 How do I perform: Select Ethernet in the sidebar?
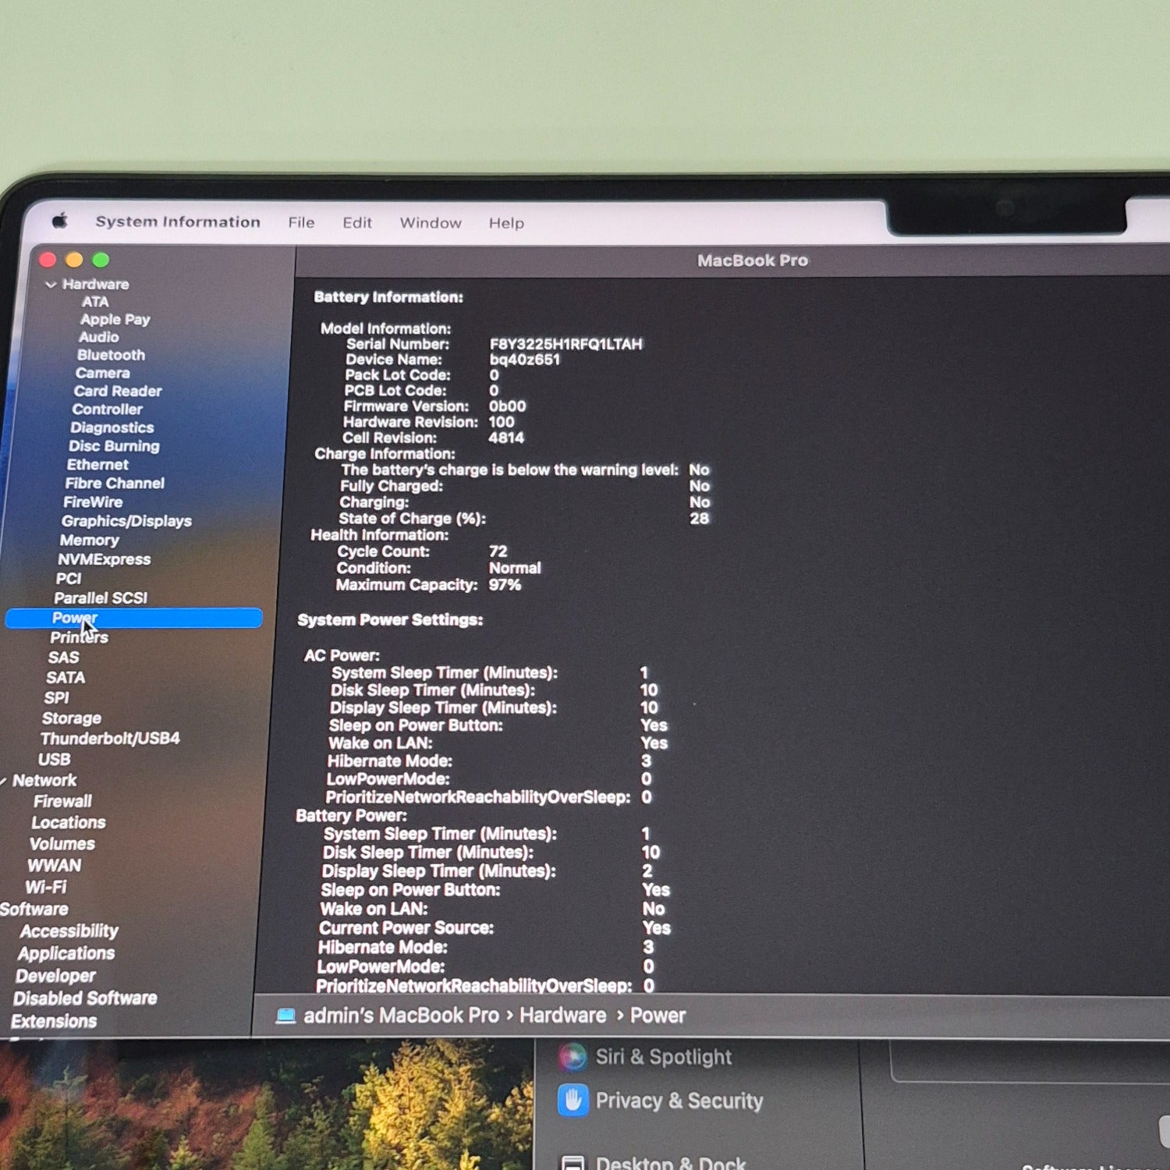pyautogui.click(x=97, y=464)
